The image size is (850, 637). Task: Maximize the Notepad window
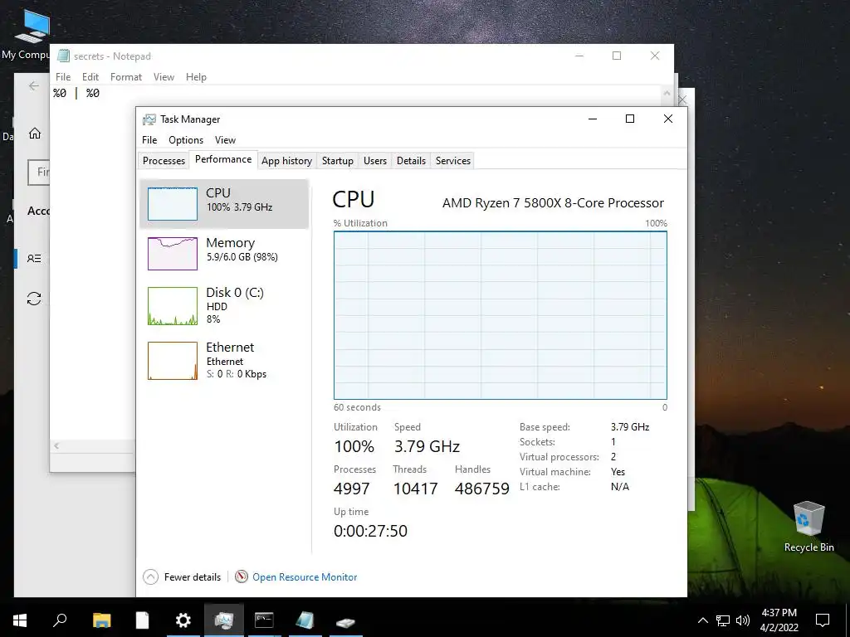(617, 56)
